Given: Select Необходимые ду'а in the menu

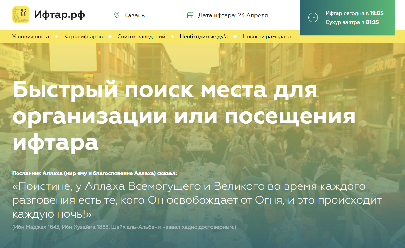Looking at the screenshot, I should click(x=204, y=37).
